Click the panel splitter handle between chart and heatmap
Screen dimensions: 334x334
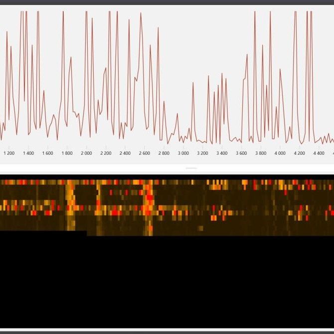click(x=191, y=168)
